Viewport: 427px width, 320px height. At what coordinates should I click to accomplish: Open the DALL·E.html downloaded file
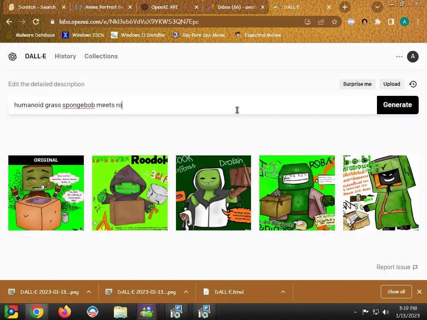[229, 292]
